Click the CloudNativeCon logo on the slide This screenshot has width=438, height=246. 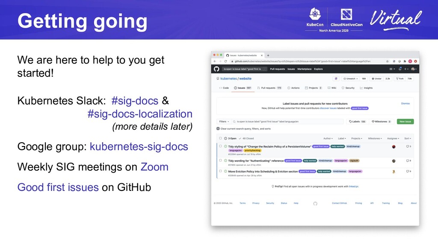point(346,18)
